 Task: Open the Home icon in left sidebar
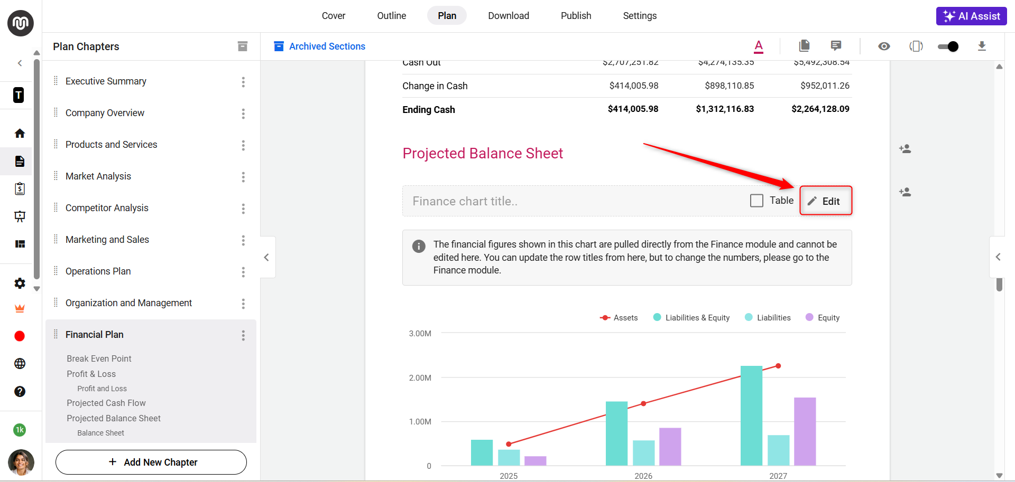[x=20, y=134]
